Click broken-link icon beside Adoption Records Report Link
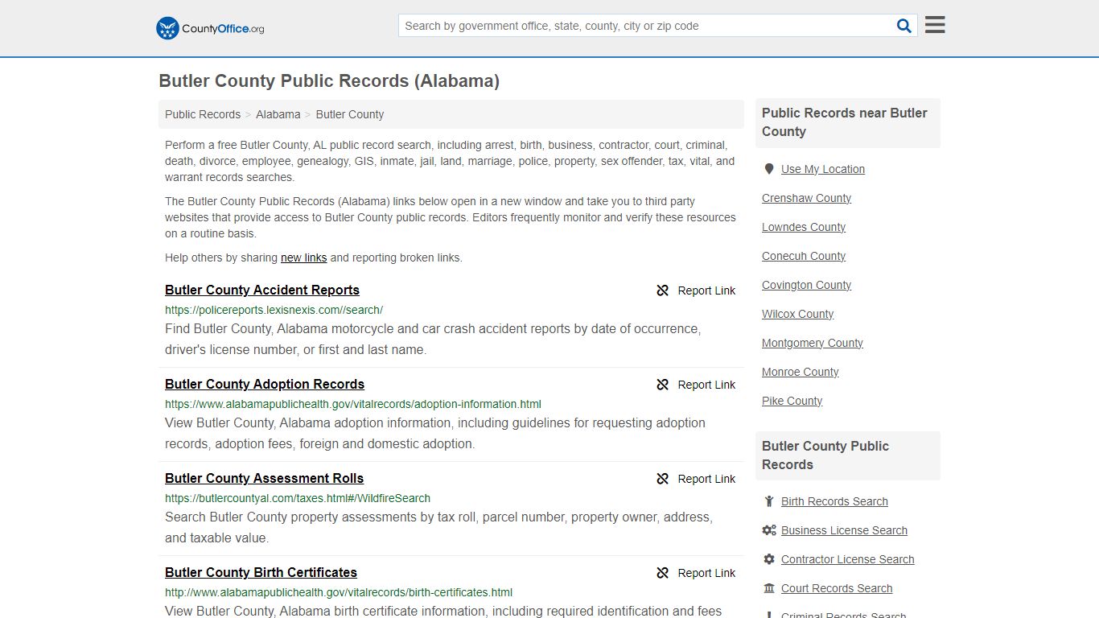The height and width of the screenshot is (618, 1099). (x=662, y=385)
